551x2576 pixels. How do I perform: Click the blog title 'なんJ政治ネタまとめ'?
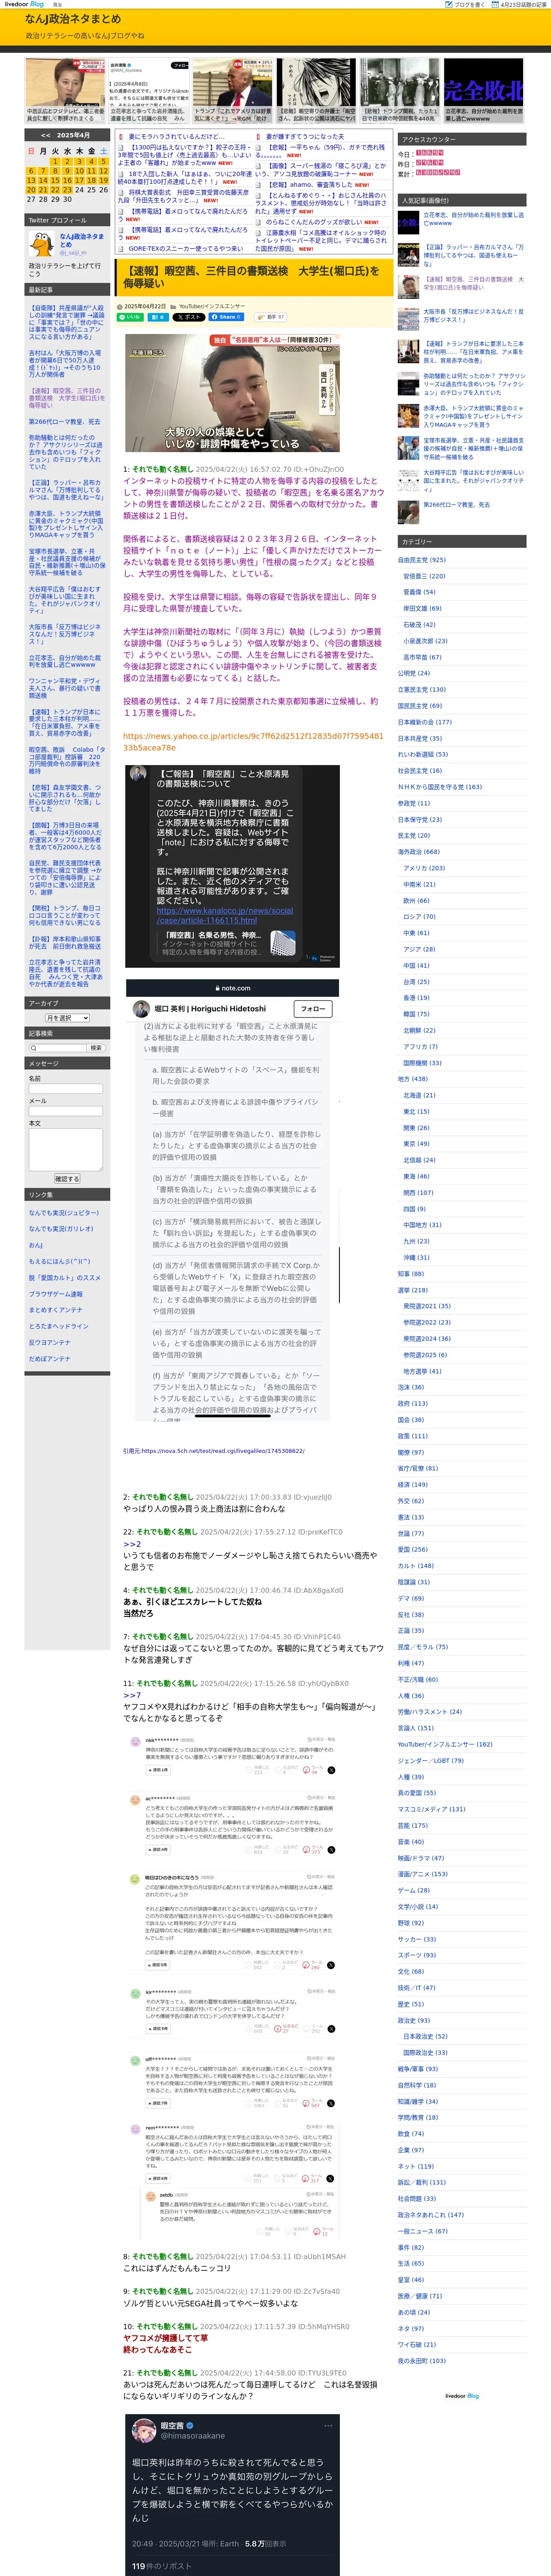coord(73,19)
